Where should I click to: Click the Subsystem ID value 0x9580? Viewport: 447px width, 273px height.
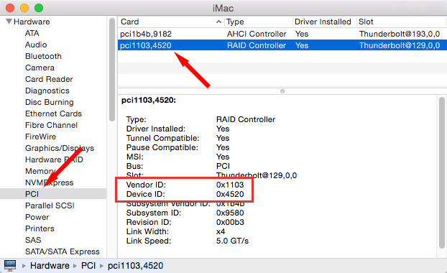pyautogui.click(x=230, y=213)
